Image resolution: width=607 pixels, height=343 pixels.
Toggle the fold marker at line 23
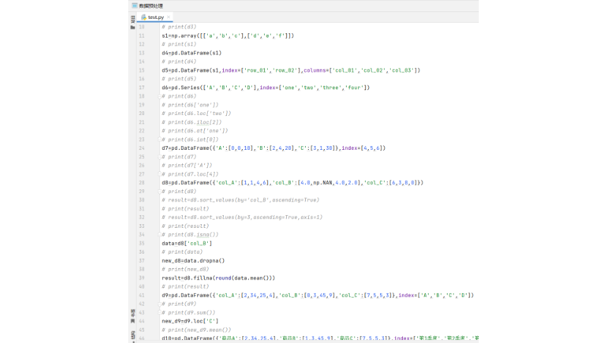tap(159, 139)
